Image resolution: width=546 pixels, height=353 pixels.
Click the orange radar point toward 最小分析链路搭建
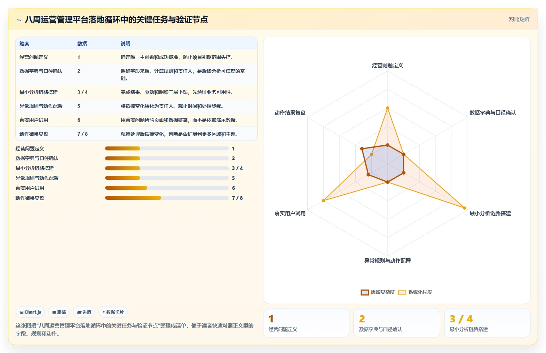pyautogui.click(x=464, y=207)
